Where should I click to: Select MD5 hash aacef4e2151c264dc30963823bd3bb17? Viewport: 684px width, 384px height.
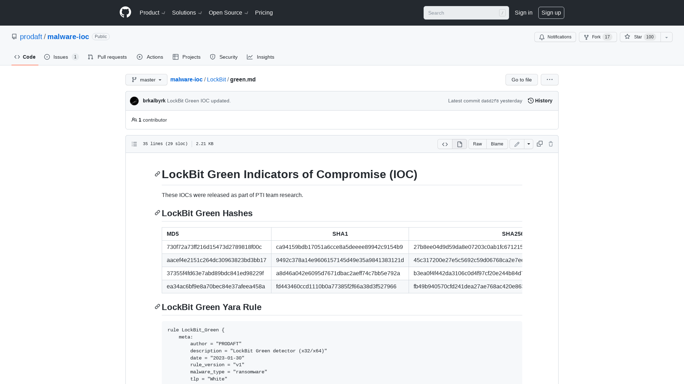[x=217, y=260]
